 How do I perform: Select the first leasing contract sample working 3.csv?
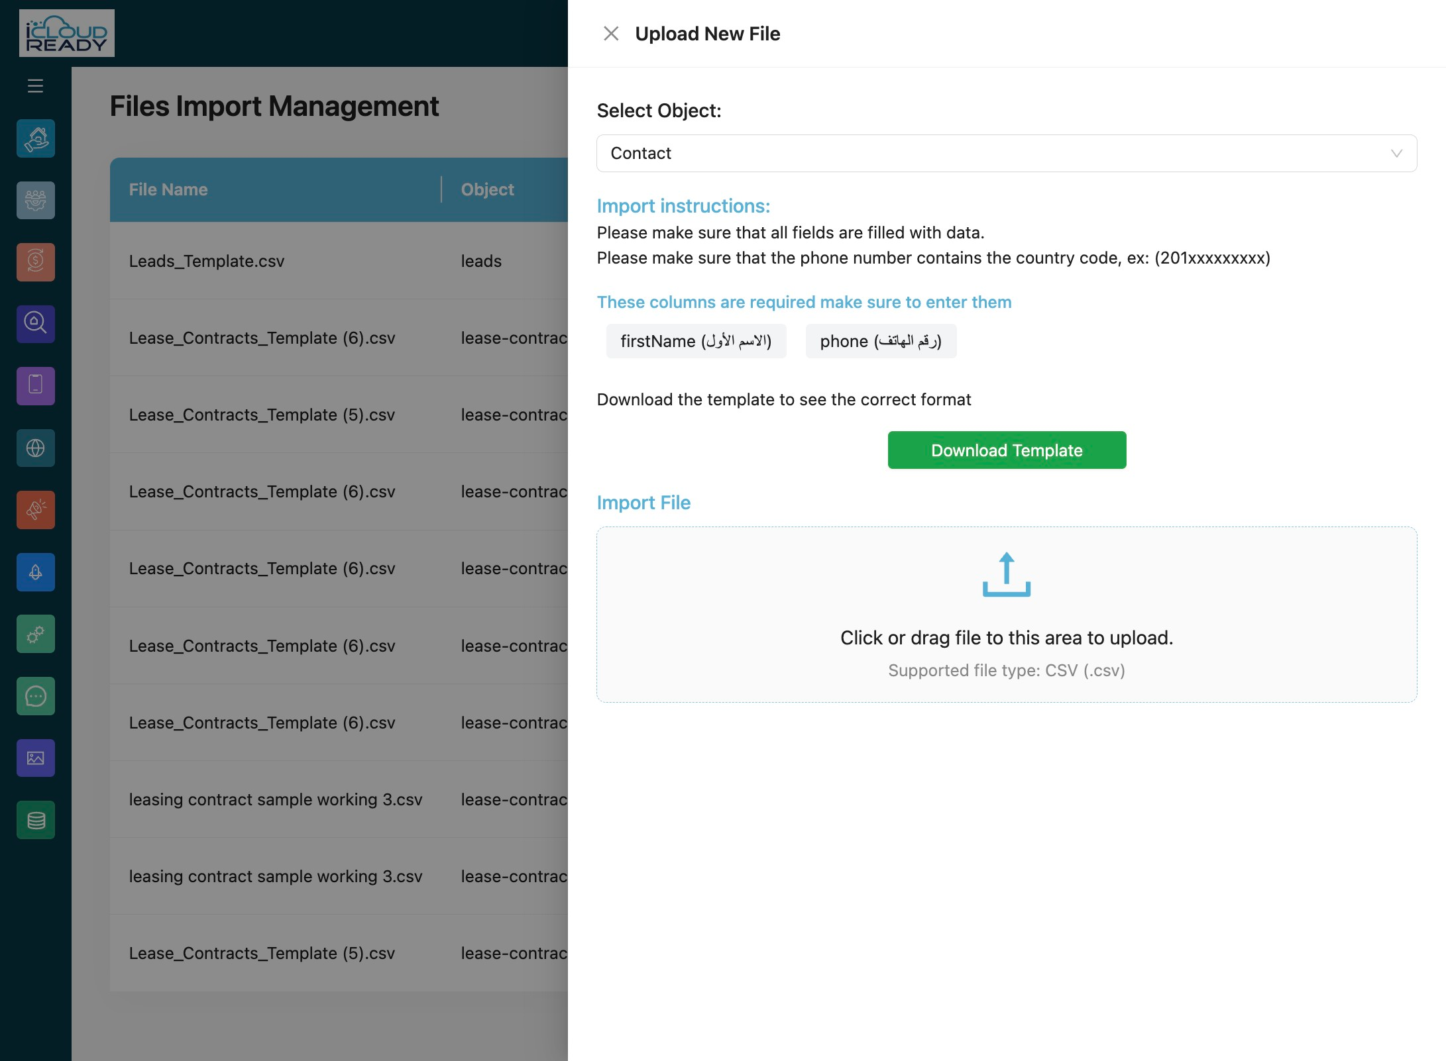(x=276, y=799)
